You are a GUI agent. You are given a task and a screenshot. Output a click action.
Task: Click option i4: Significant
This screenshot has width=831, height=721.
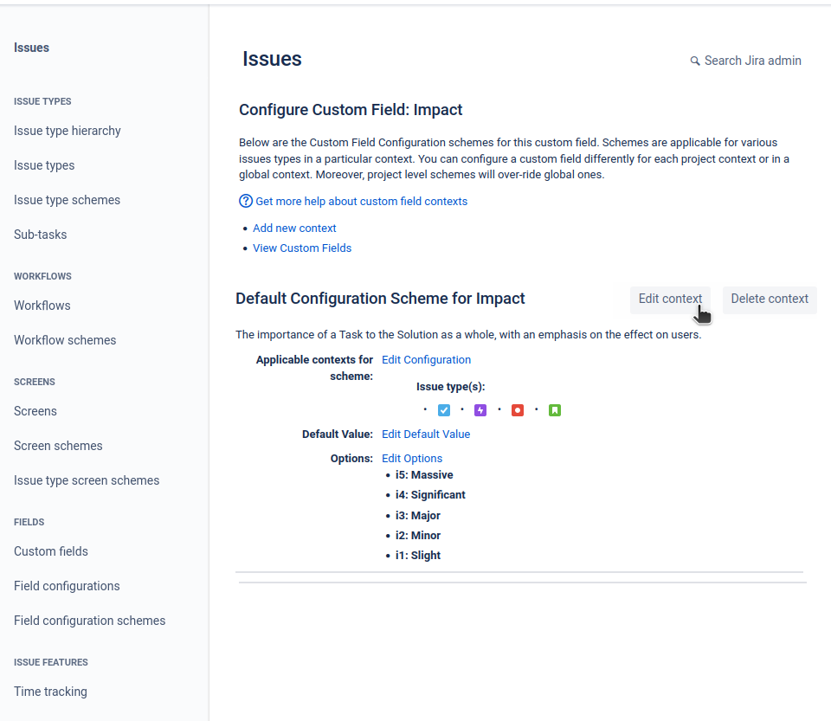pos(430,495)
